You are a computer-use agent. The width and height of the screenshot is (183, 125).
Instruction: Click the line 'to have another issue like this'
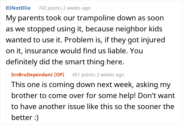[93, 106]
